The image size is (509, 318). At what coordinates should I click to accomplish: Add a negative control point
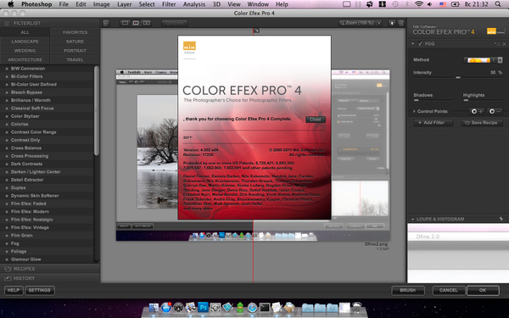pos(495,111)
